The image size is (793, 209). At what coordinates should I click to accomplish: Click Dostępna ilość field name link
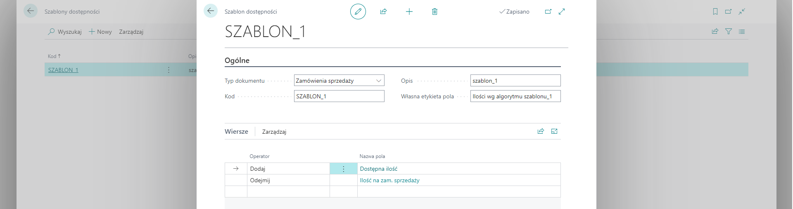[x=378, y=169]
